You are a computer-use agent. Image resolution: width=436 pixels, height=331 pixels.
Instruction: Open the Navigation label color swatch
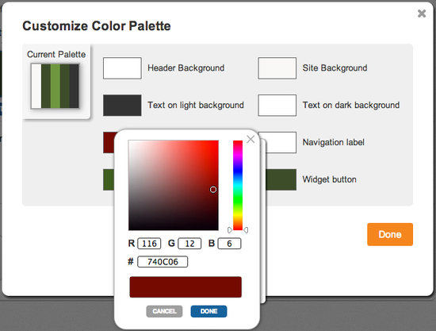[281, 142]
